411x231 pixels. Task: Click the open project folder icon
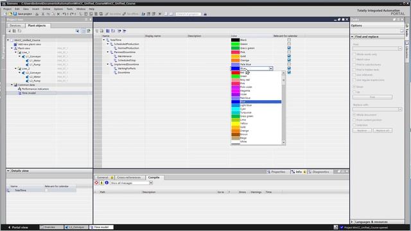tap(10, 14)
